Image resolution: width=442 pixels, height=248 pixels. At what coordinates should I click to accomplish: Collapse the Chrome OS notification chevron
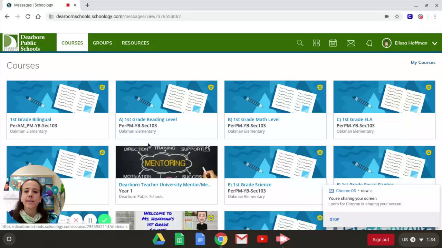(x=371, y=191)
